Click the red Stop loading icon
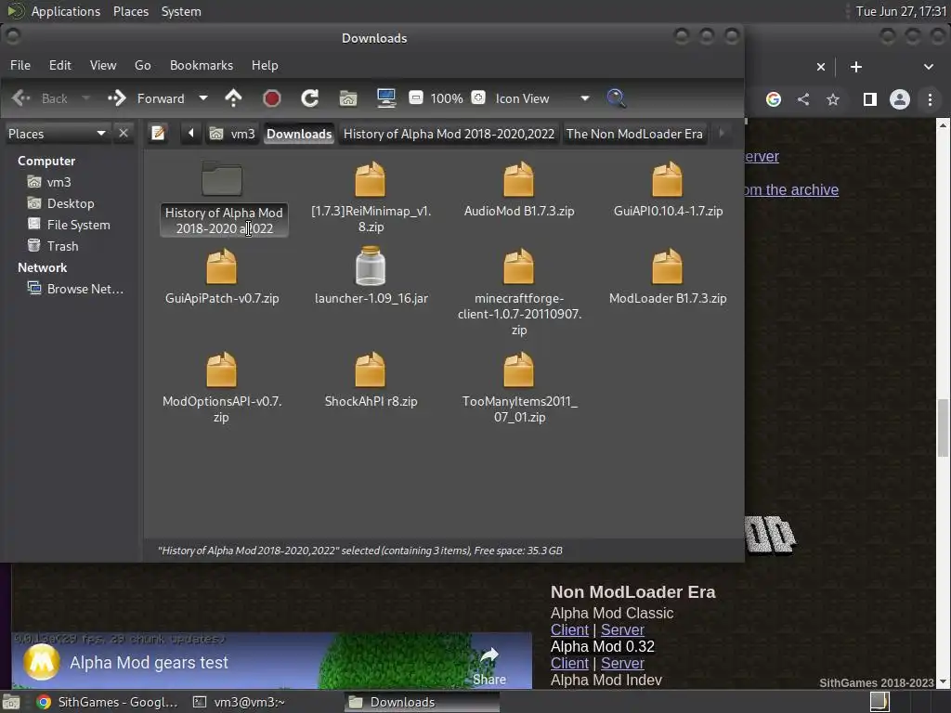 pos(272,98)
